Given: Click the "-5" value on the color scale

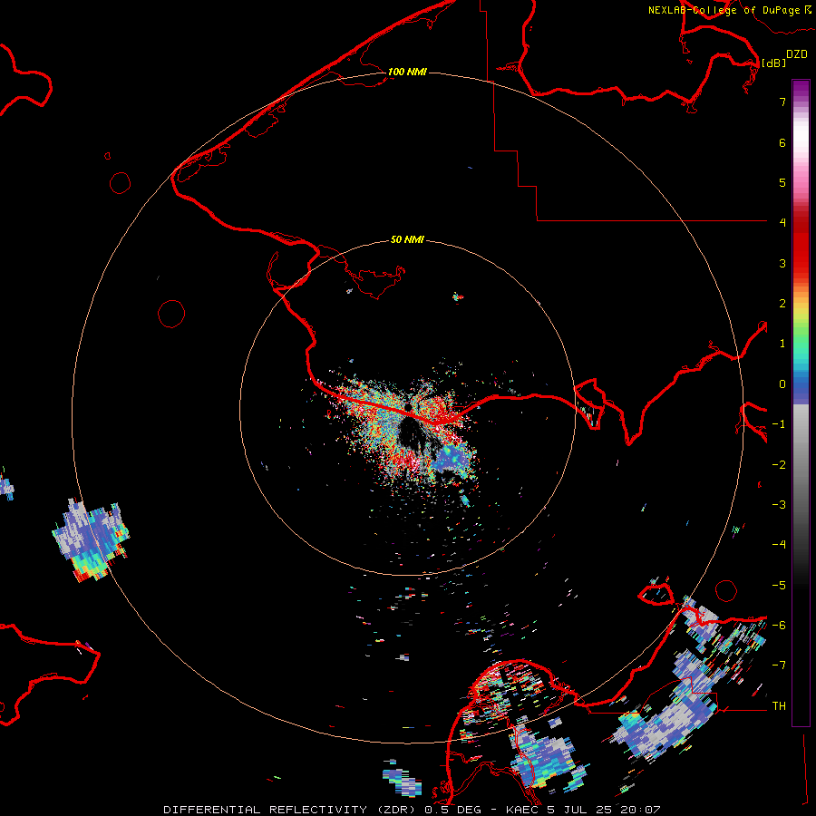Looking at the screenshot, I should pos(779,586).
